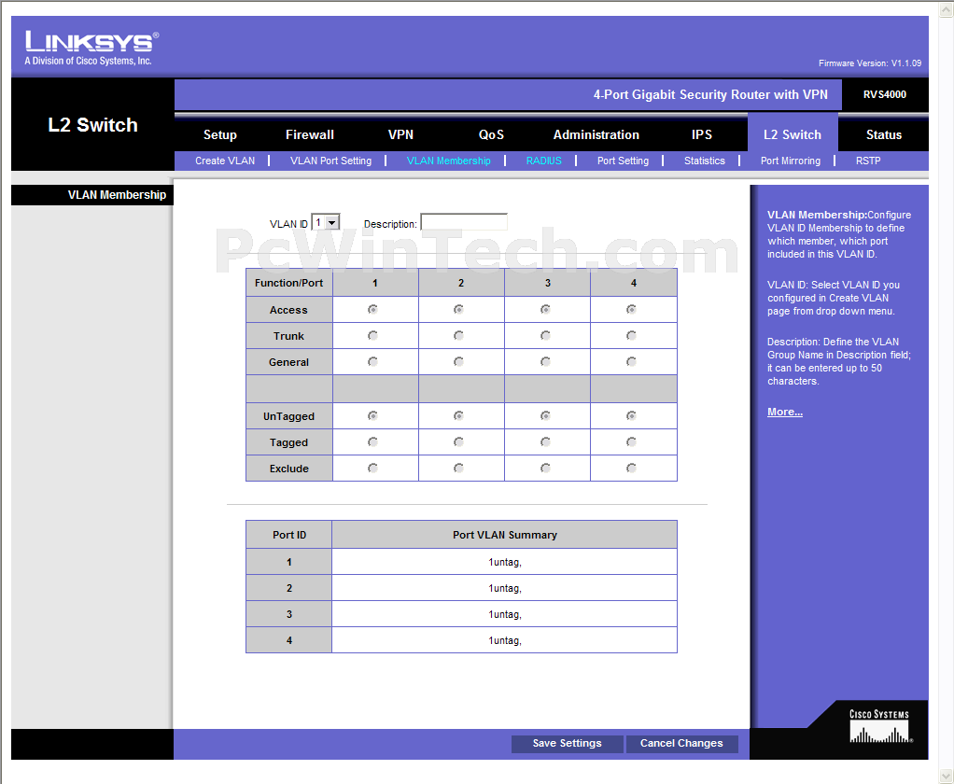The height and width of the screenshot is (784, 954).
Task: Set port 4 to Tagged
Action: 632,442
